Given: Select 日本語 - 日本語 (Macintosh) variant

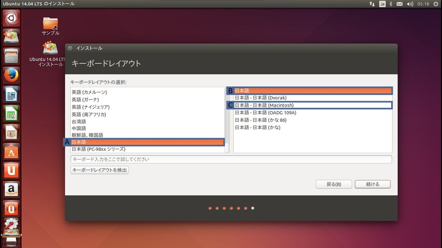Looking at the screenshot, I should pos(313,105).
